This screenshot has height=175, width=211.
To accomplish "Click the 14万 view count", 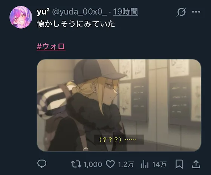I will click(x=159, y=164).
